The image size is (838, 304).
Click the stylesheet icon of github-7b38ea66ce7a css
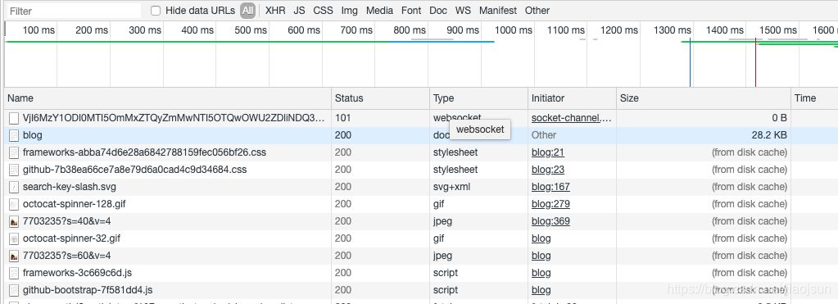coord(14,170)
